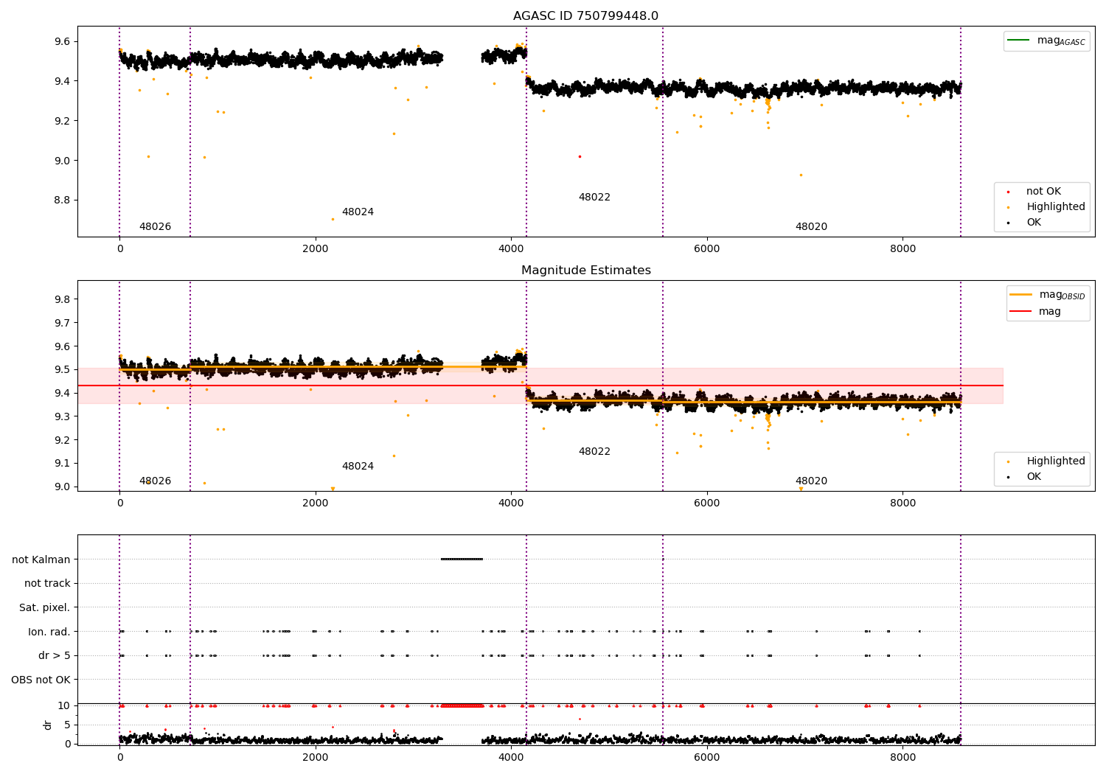Click y-axis tick 10 in bottom plot
This screenshot has width=1106, height=774.
pyautogui.click(x=64, y=705)
